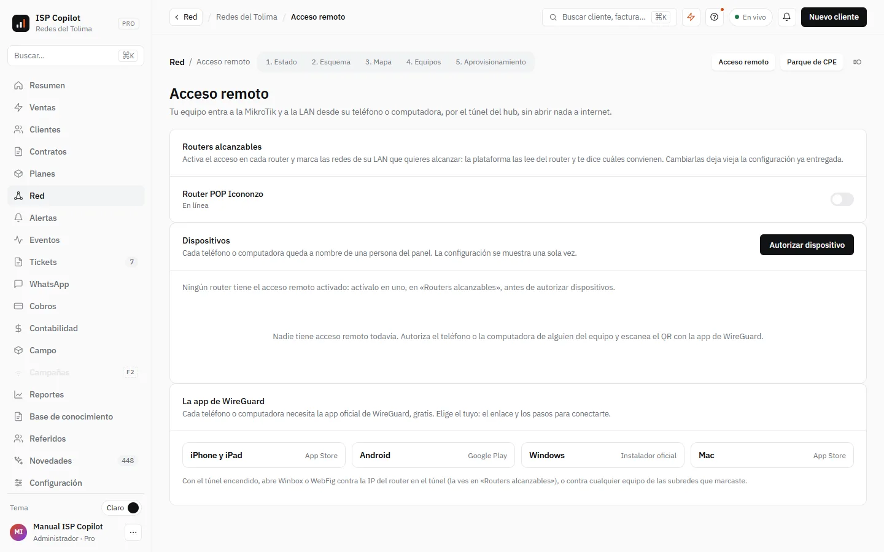
Task: Open Configuración settings
Action: pos(76,483)
